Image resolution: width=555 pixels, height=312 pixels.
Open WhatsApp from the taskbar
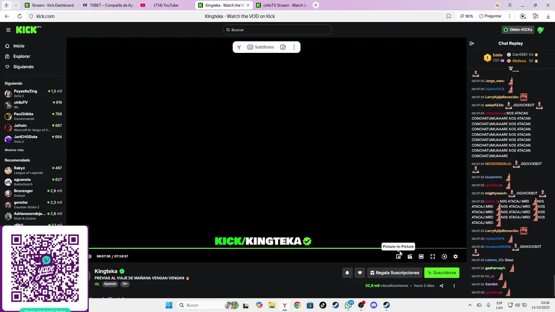349,305
